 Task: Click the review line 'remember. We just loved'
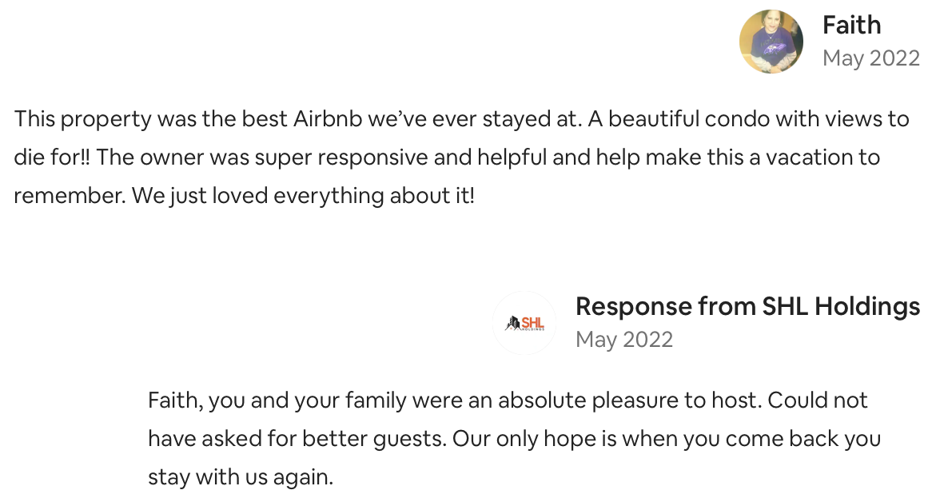pyautogui.click(x=245, y=196)
